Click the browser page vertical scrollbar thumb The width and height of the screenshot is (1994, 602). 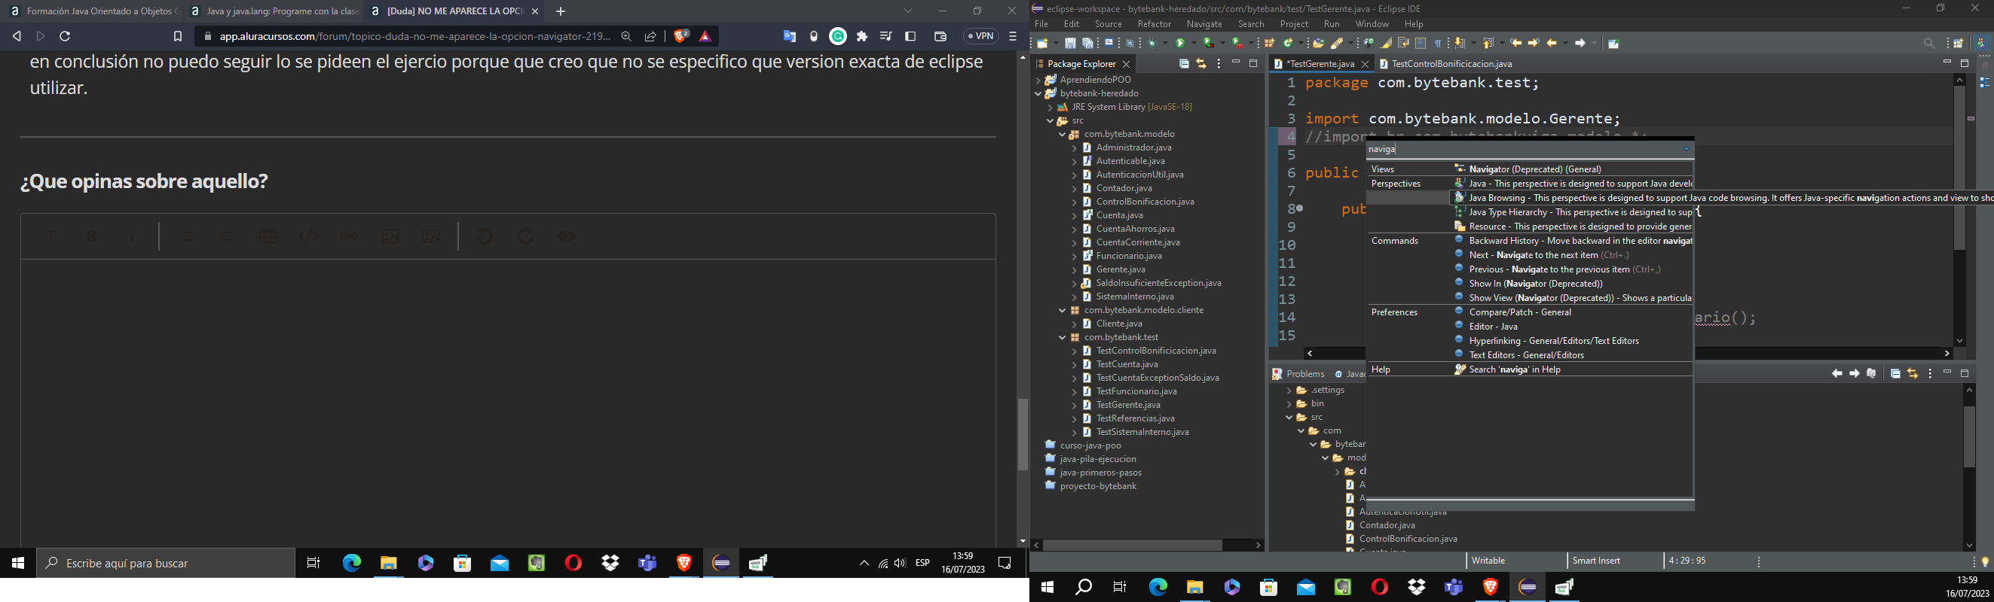tap(1023, 434)
